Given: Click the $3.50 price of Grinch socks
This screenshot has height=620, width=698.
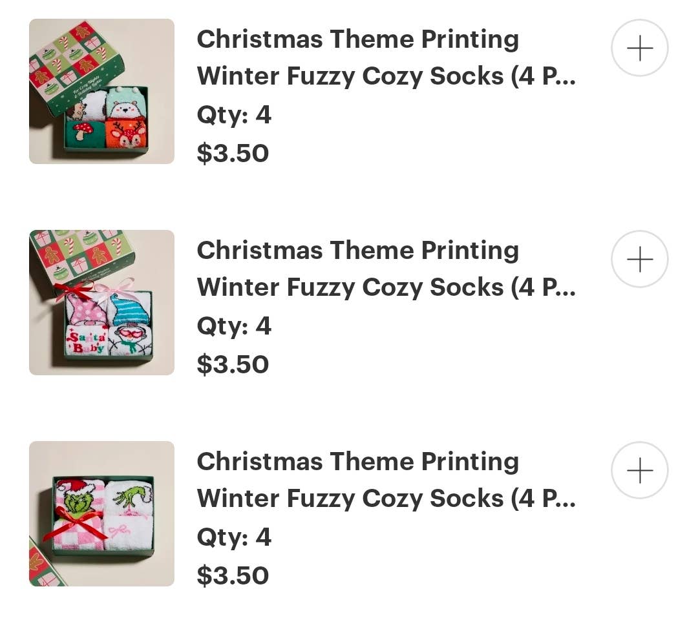Looking at the screenshot, I should point(233,576).
